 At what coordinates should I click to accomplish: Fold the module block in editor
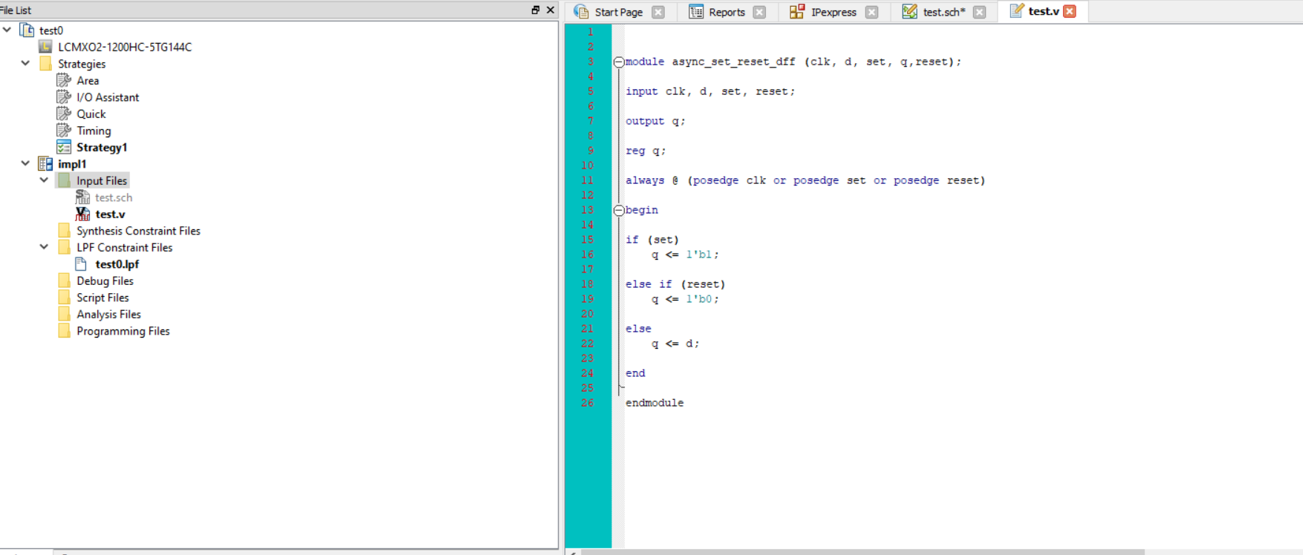(619, 62)
